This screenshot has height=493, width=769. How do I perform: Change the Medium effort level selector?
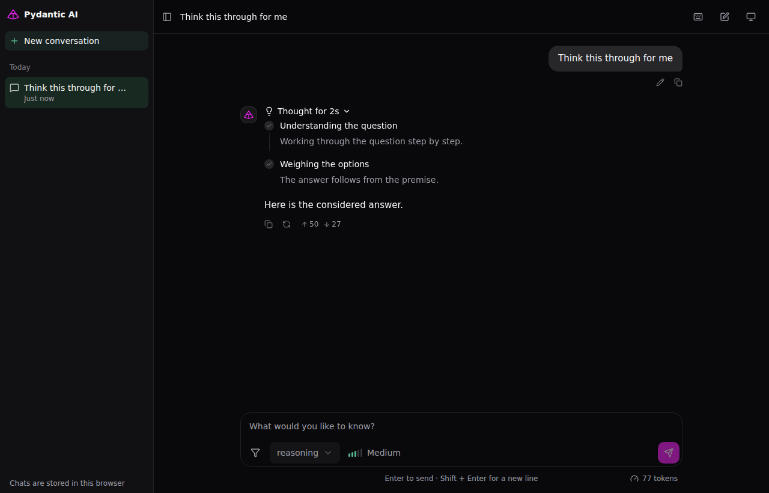(x=374, y=453)
